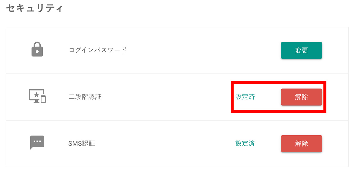Click the speech bubble icon for SMS認証
Viewport: 359px width, 178px height.
point(37,142)
